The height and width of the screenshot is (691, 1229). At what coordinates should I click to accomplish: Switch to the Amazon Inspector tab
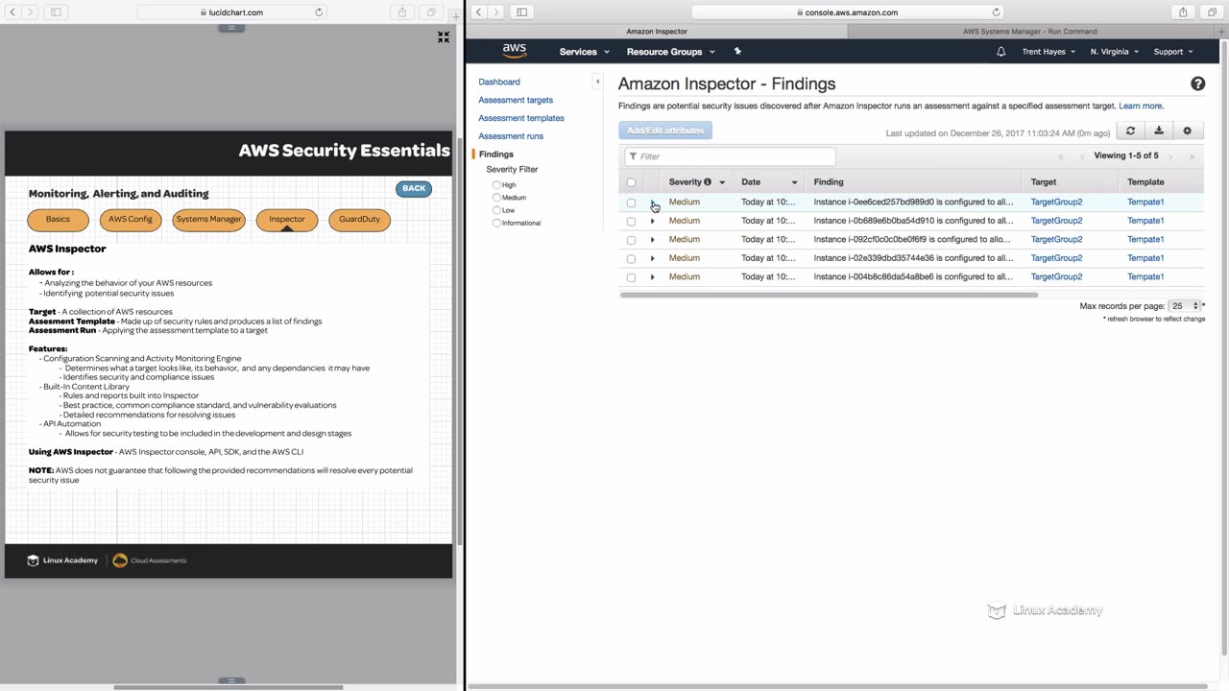click(657, 32)
